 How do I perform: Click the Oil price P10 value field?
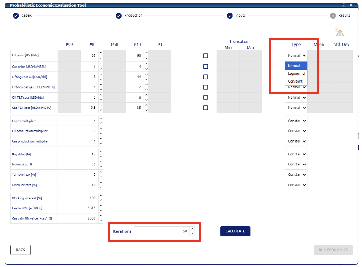coord(135,56)
